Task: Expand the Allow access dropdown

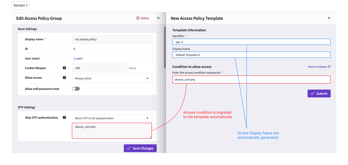Action: point(112,78)
